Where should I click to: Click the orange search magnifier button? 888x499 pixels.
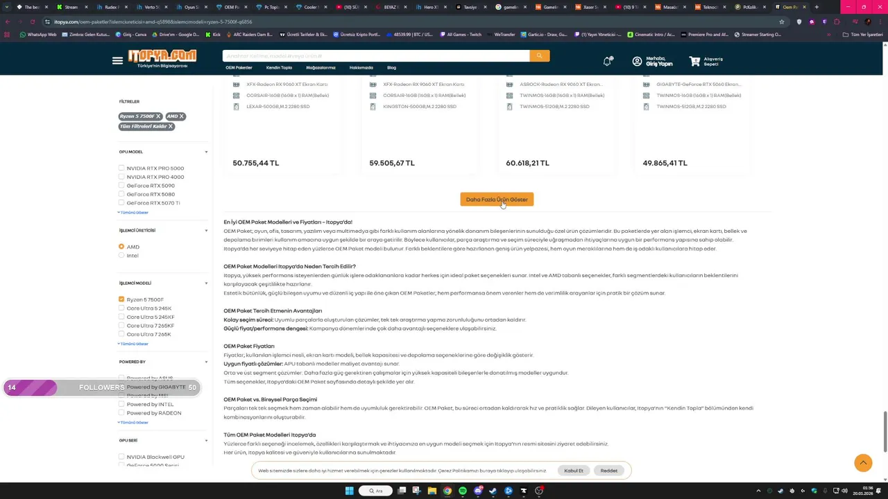tap(539, 56)
